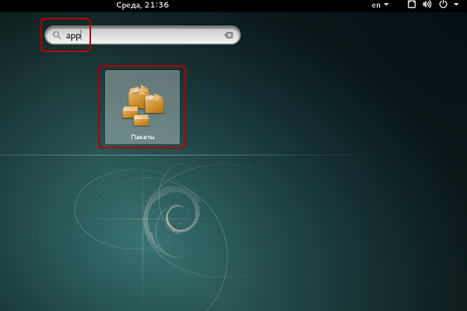This screenshot has width=467, height=311.
Task: Expand the arrow next to en
Action: [386, 5]
